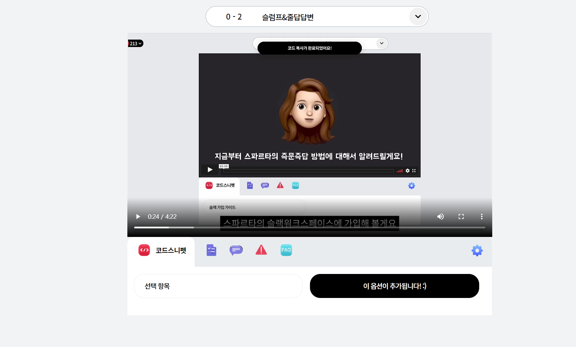Click small blue gear inside video
This screenshot has width=576, height=347.
tap(412, 186)
